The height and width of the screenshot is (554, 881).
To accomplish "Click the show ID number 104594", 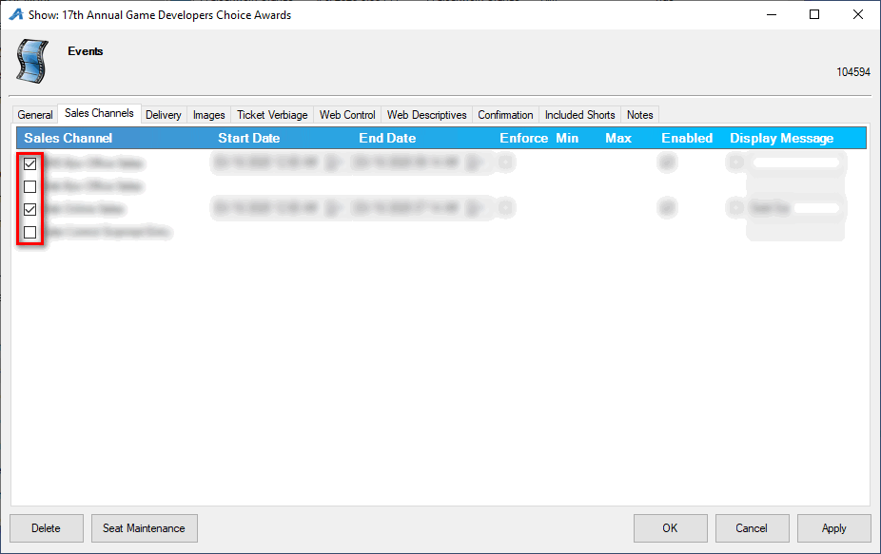I will pos(852,72).
